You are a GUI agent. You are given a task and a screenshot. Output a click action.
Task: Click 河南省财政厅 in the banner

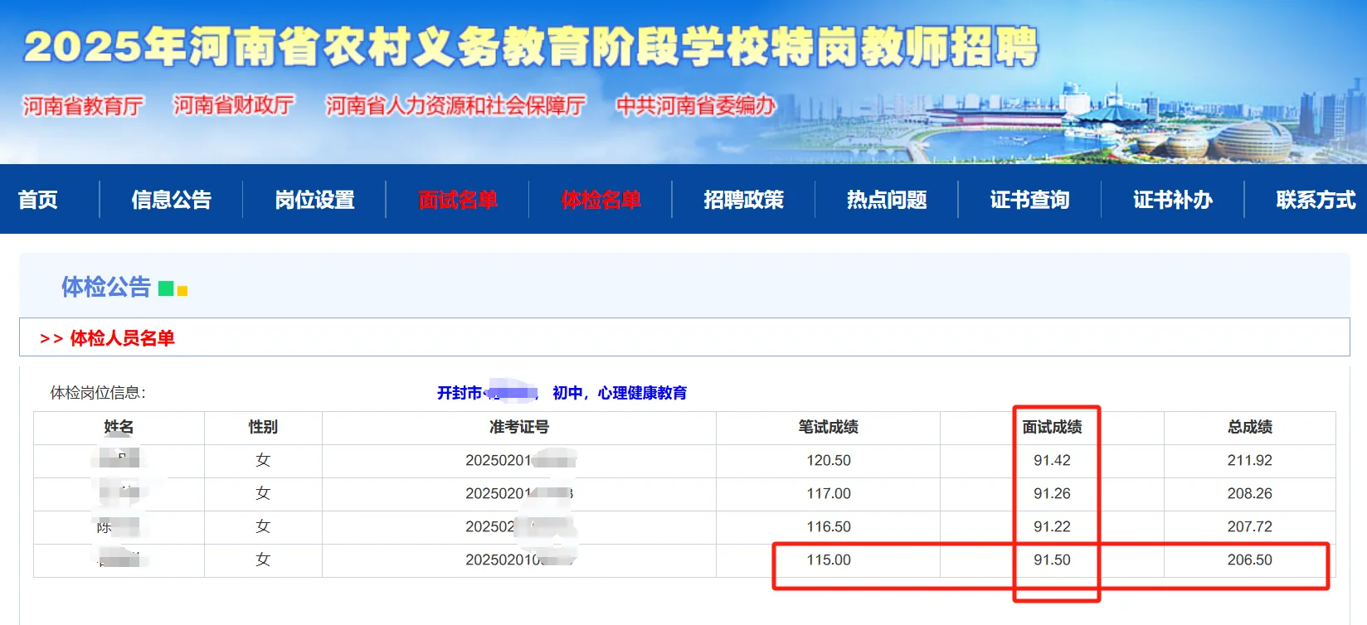[234, 105]
